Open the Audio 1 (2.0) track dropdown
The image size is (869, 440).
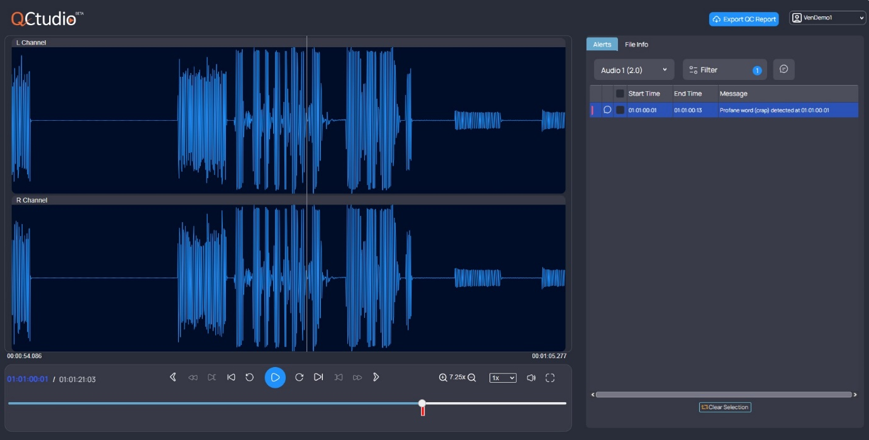point(634,70)
